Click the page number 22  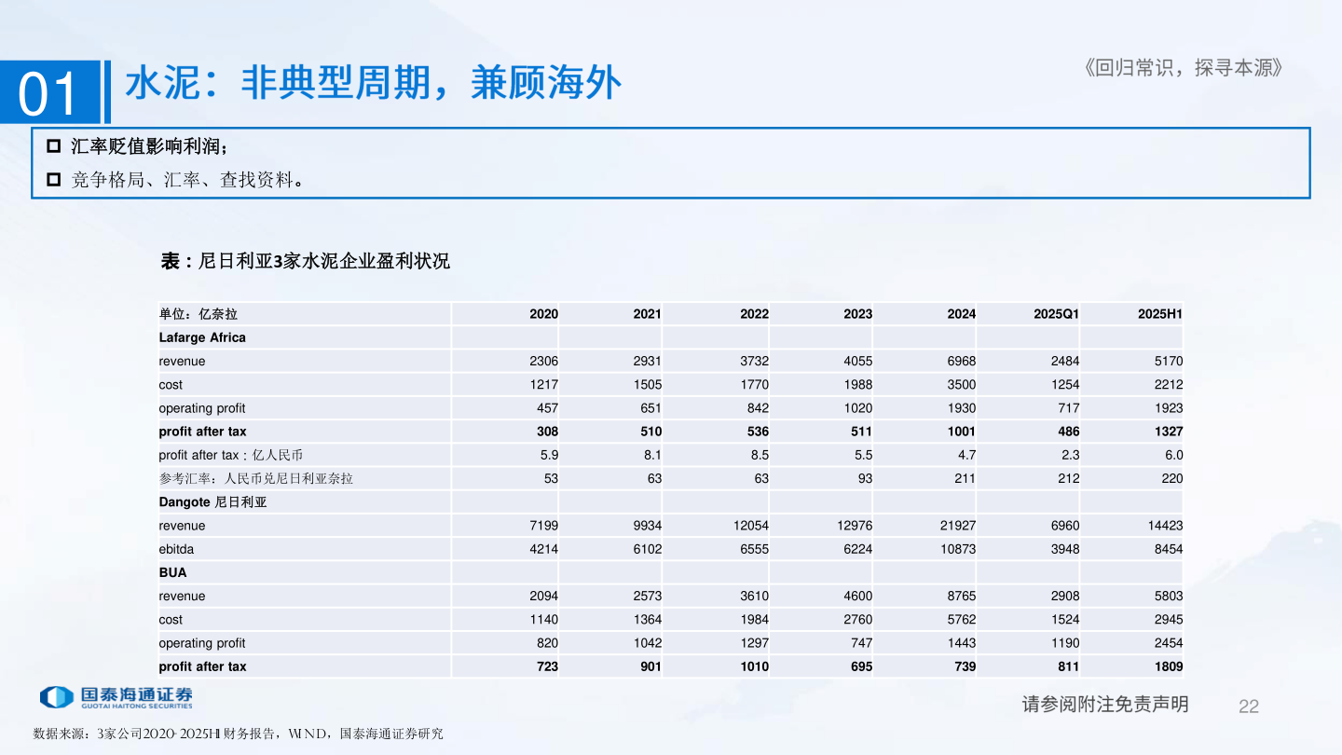pos(1248,707)
